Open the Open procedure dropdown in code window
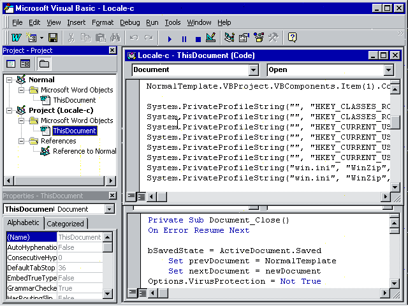Image resolution: width=408 pixels, height=306 pixels. tap(388, 70)
